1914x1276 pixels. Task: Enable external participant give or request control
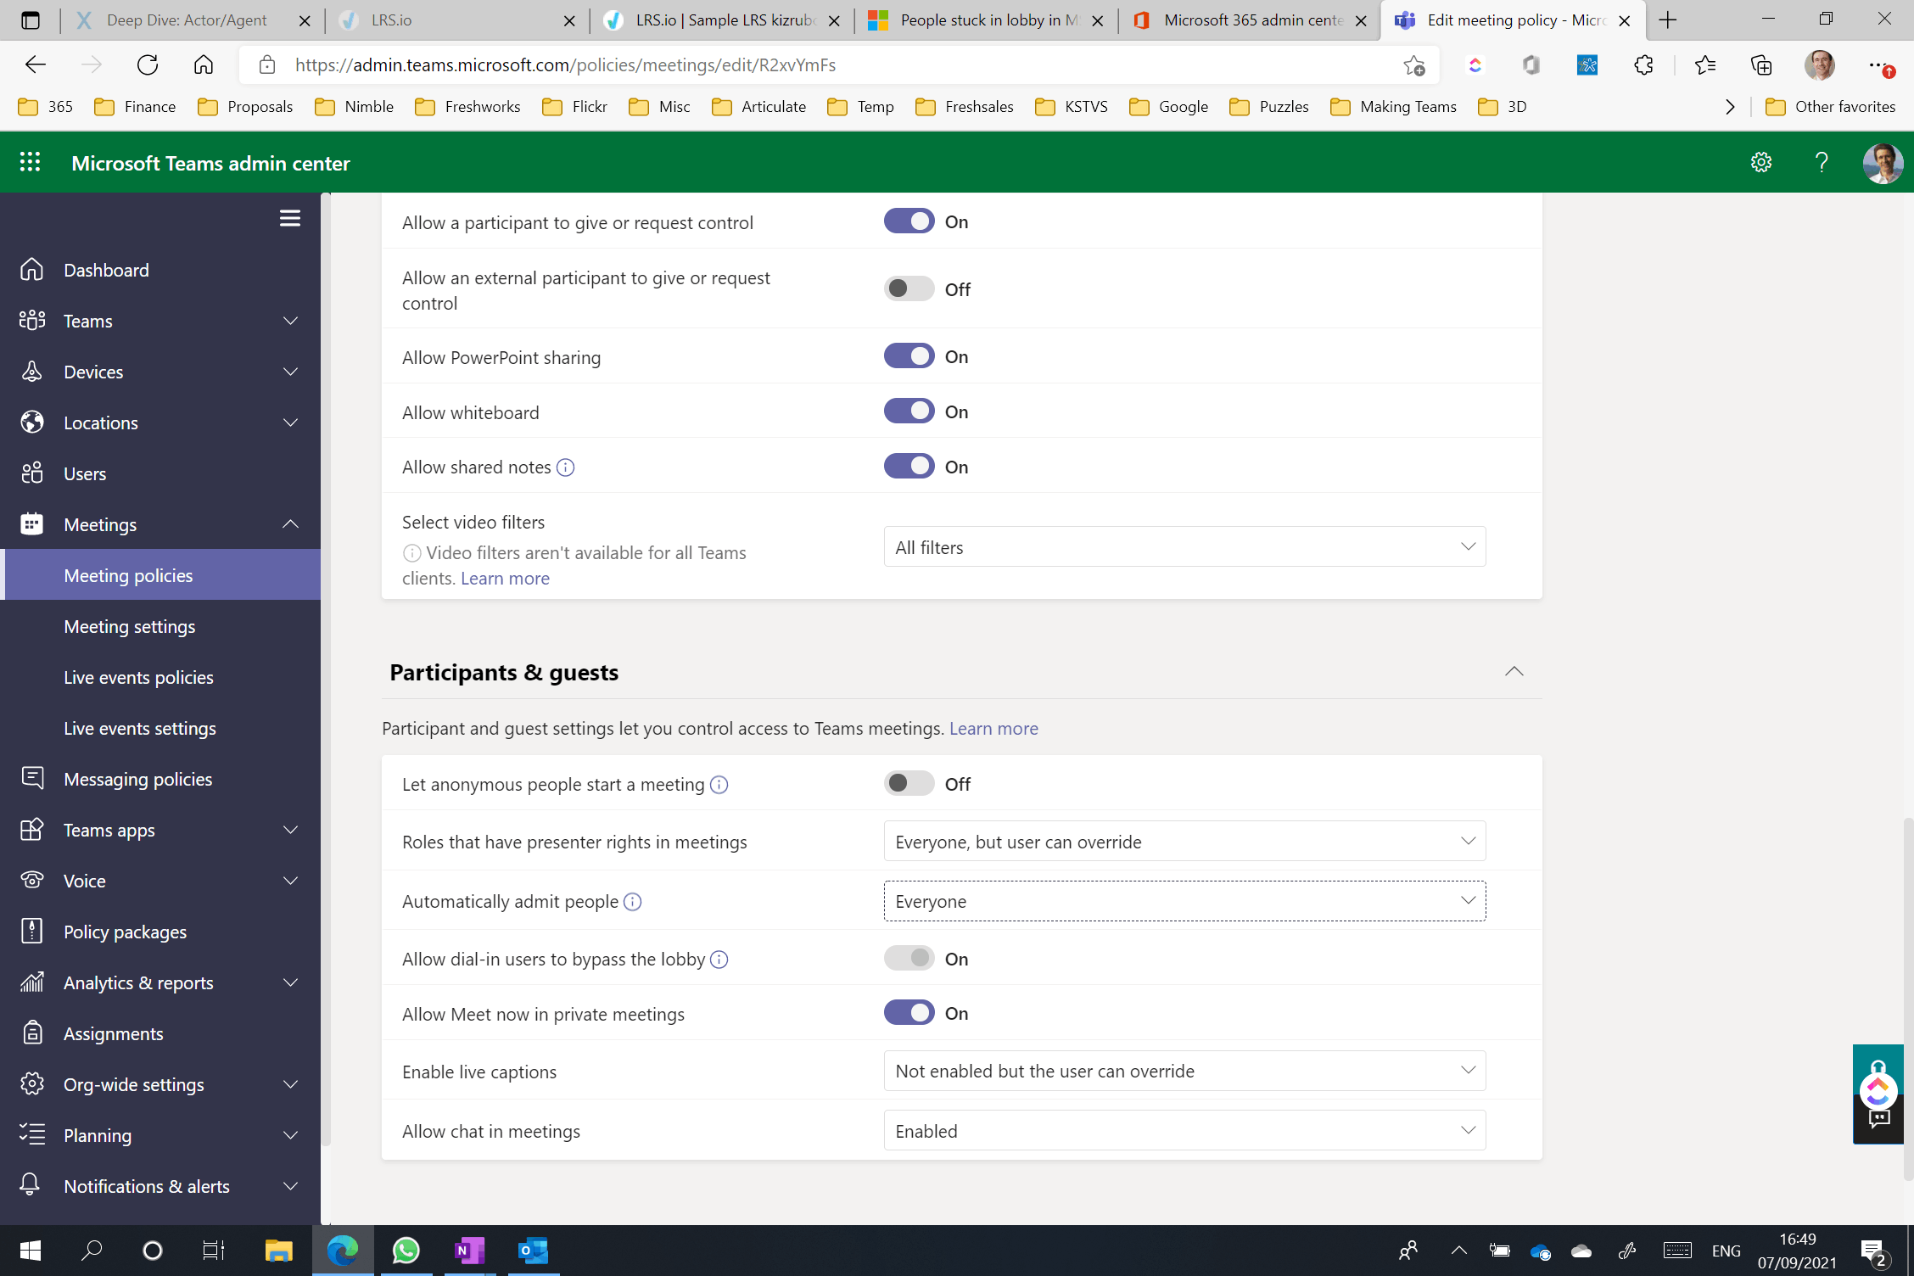pyautogui.click(x=909, y=289)
